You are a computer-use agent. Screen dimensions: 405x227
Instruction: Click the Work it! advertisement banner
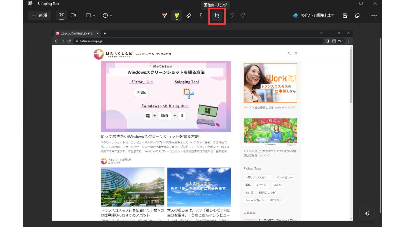point(271,83)
